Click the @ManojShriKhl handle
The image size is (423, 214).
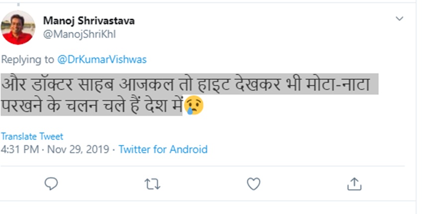pyautogui.click(x=80, y=34)
